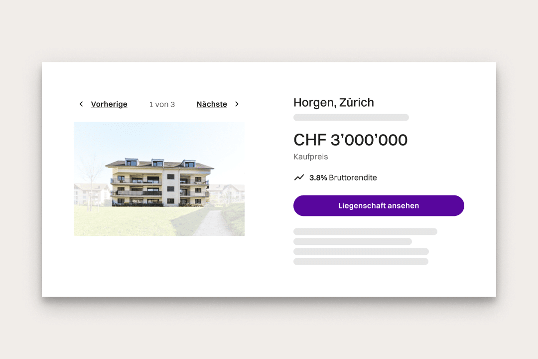Image resolution: width=538 pixels, height=359 pixels.
Task: Click the left chevron arrow beside Vorherige
Action: click(x=81, y=104)
